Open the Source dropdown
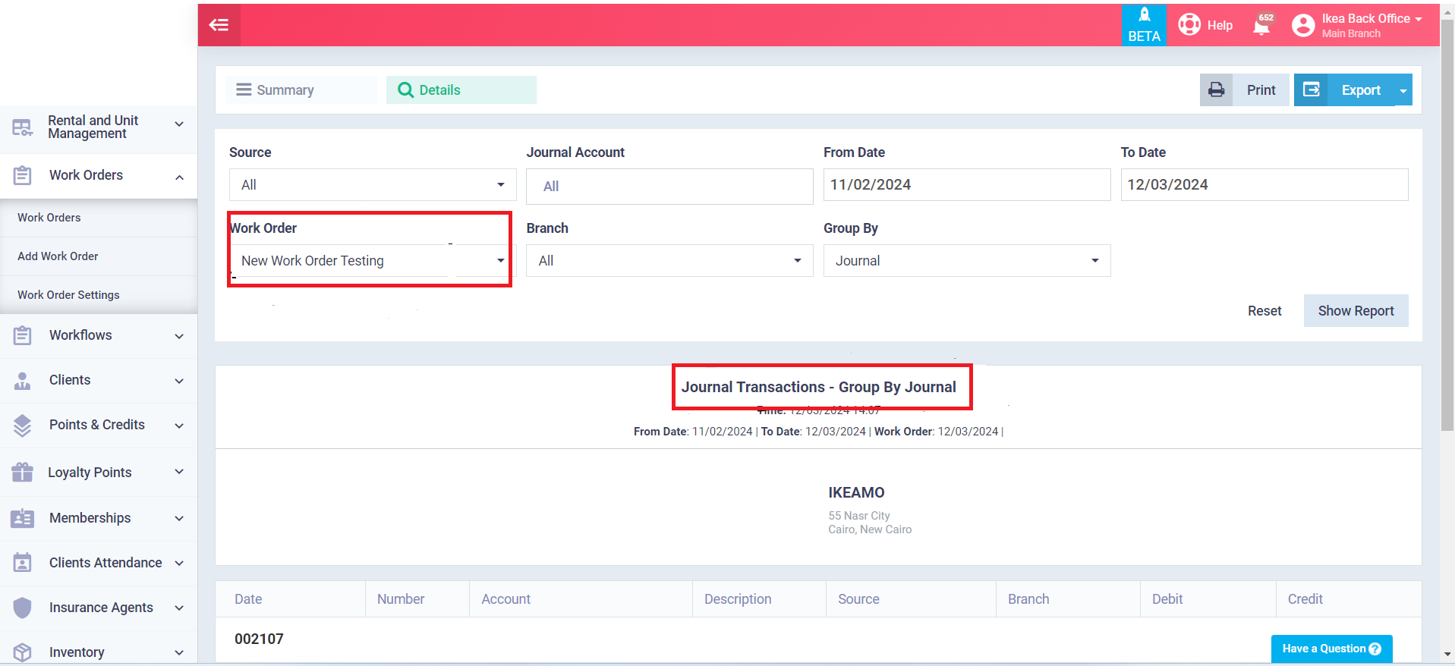 point(372,185)
